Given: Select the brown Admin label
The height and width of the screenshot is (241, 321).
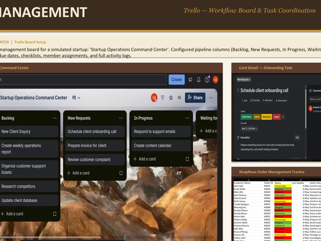Looking at the screenshot, I should click(257, 117).
